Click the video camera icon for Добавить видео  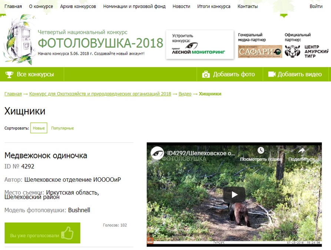tap(272, 74)
